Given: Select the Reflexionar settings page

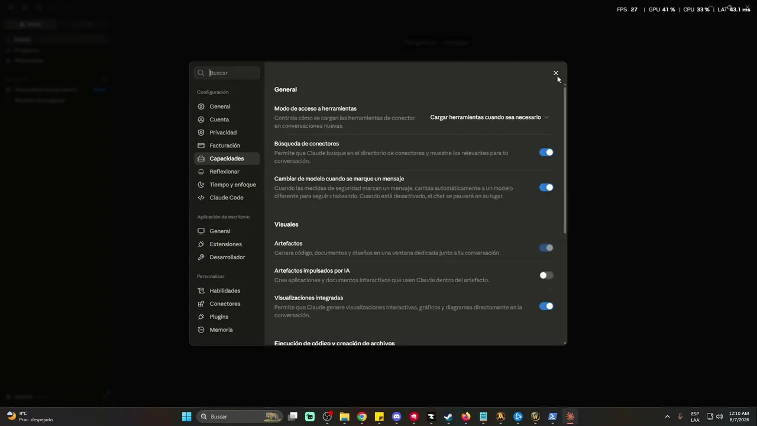Looking at the screenshot, I should pos(227,172).
